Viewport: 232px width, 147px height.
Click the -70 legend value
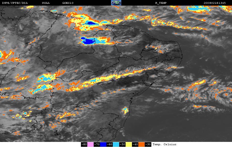pyautogui.click(x=97, y=144)
